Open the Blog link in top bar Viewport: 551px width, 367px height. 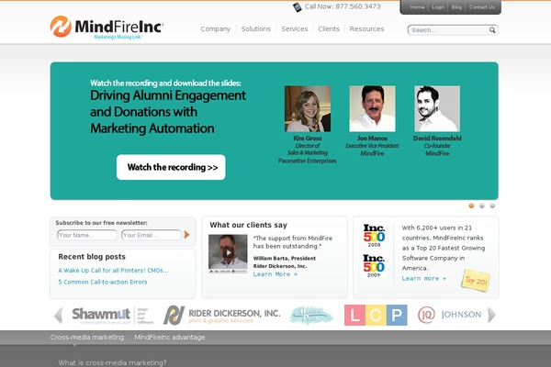click(456, 7)
